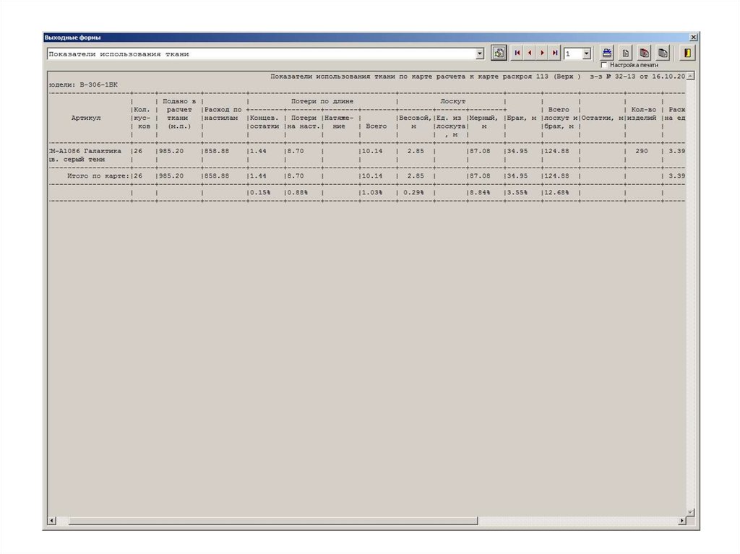The image size is (740, 554).
Task: Close the Выходные формы window
Action: pyautogui.click(x=693, y=37)
